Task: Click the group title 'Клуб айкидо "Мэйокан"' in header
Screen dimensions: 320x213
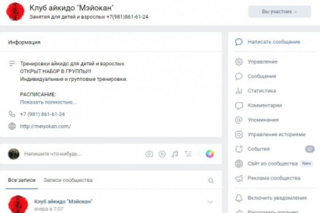Action: [72, 8]
